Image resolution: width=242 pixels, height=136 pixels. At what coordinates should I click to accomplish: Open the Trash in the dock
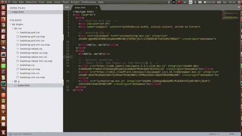(x=3, y=132)
